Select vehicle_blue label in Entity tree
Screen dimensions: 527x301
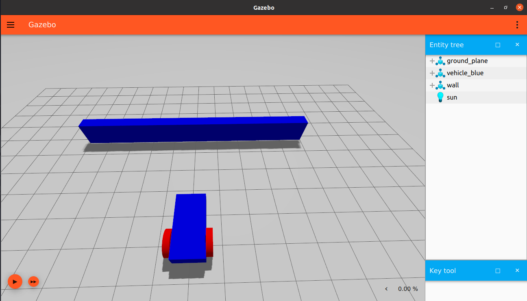[465, 73]
